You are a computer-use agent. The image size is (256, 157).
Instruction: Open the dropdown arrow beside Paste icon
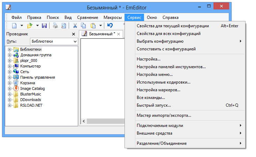pyautogui.click(x=100, y=26)
